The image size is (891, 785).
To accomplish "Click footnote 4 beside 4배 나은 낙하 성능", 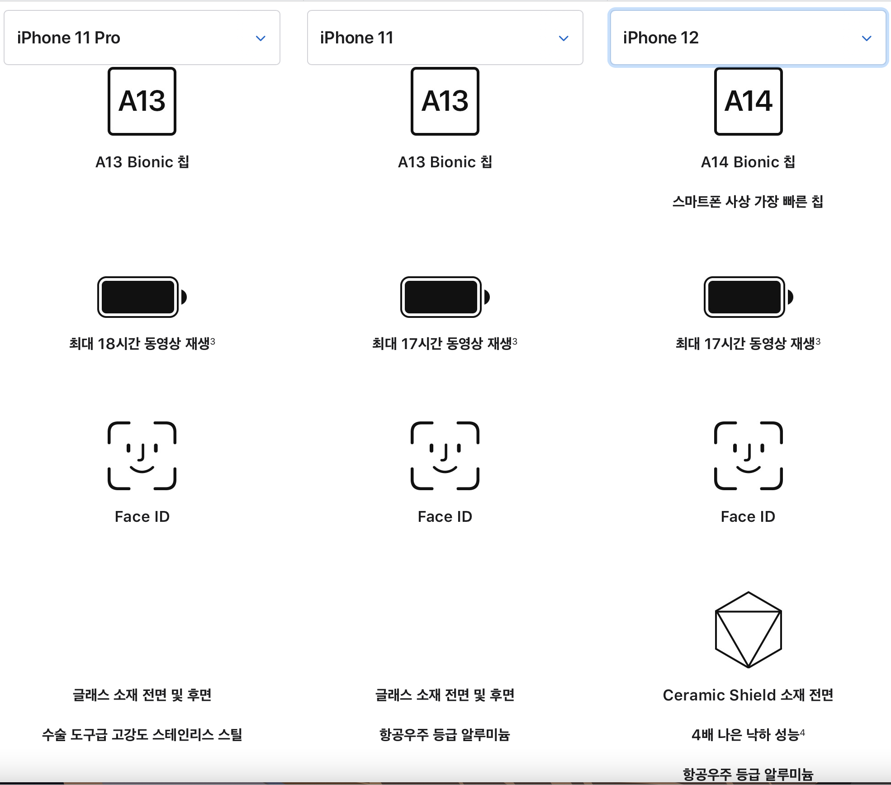I will pos(803,732).
